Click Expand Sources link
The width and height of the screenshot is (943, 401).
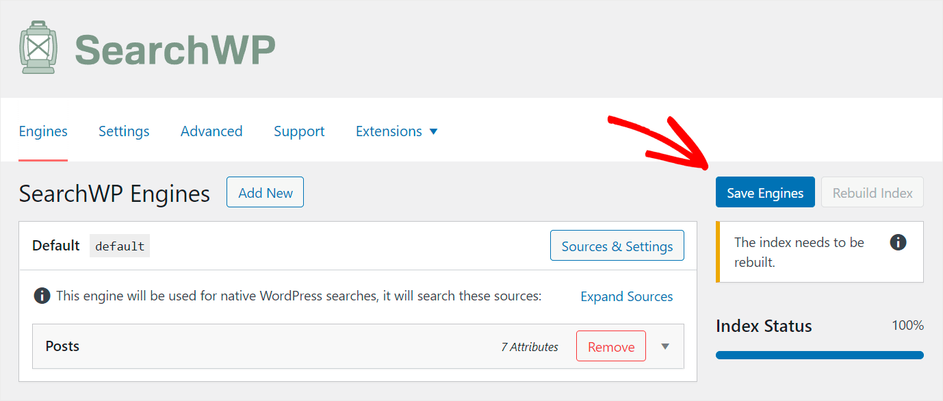click(x=627, y=296)
